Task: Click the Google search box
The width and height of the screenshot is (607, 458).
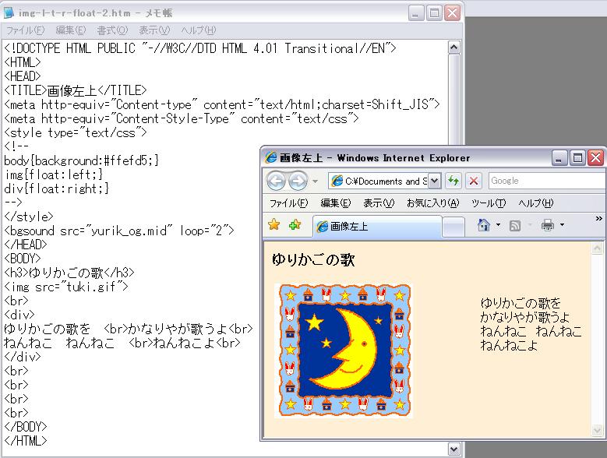Action: pos(546,181)
